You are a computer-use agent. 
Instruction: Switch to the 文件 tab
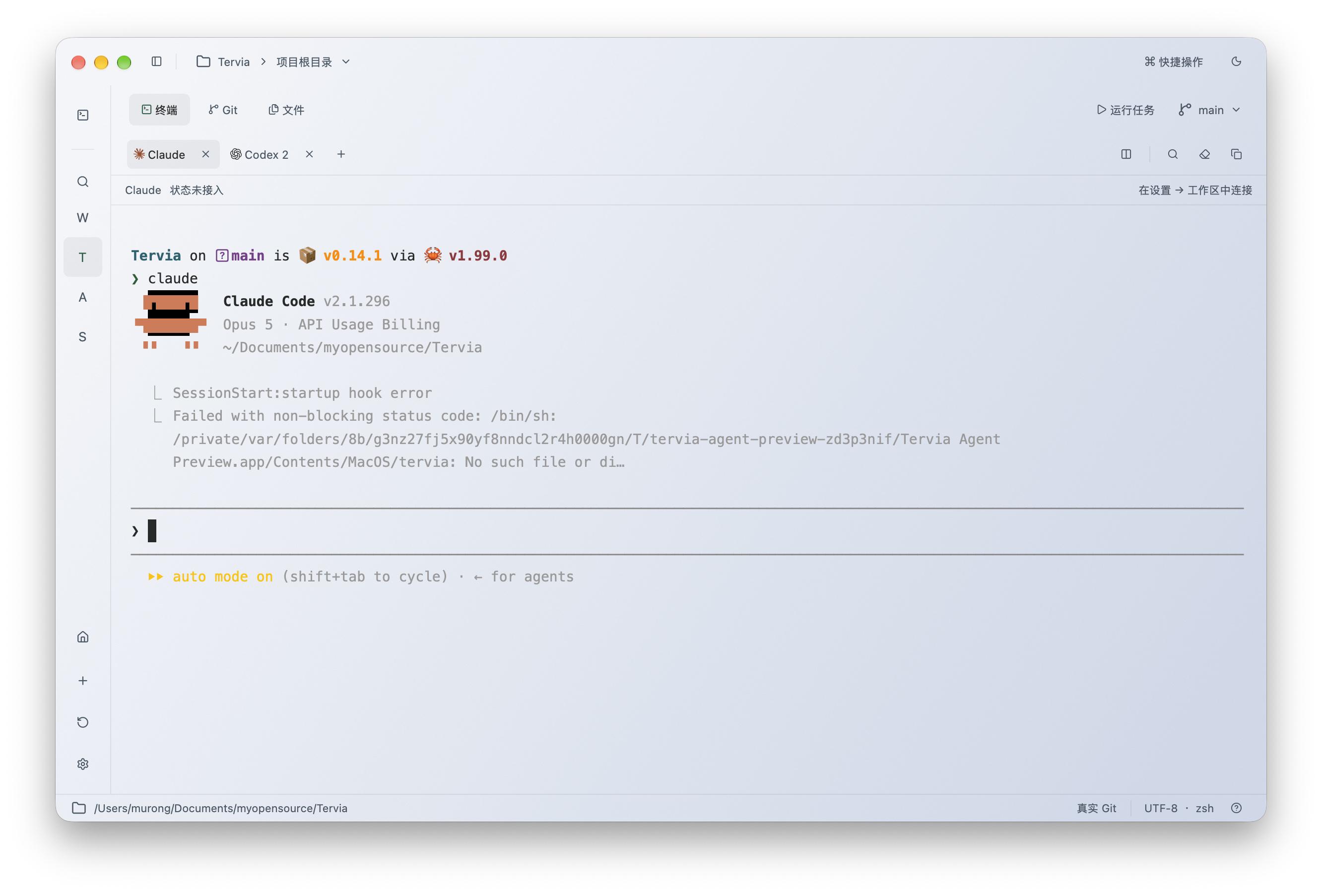coord(286,110)
